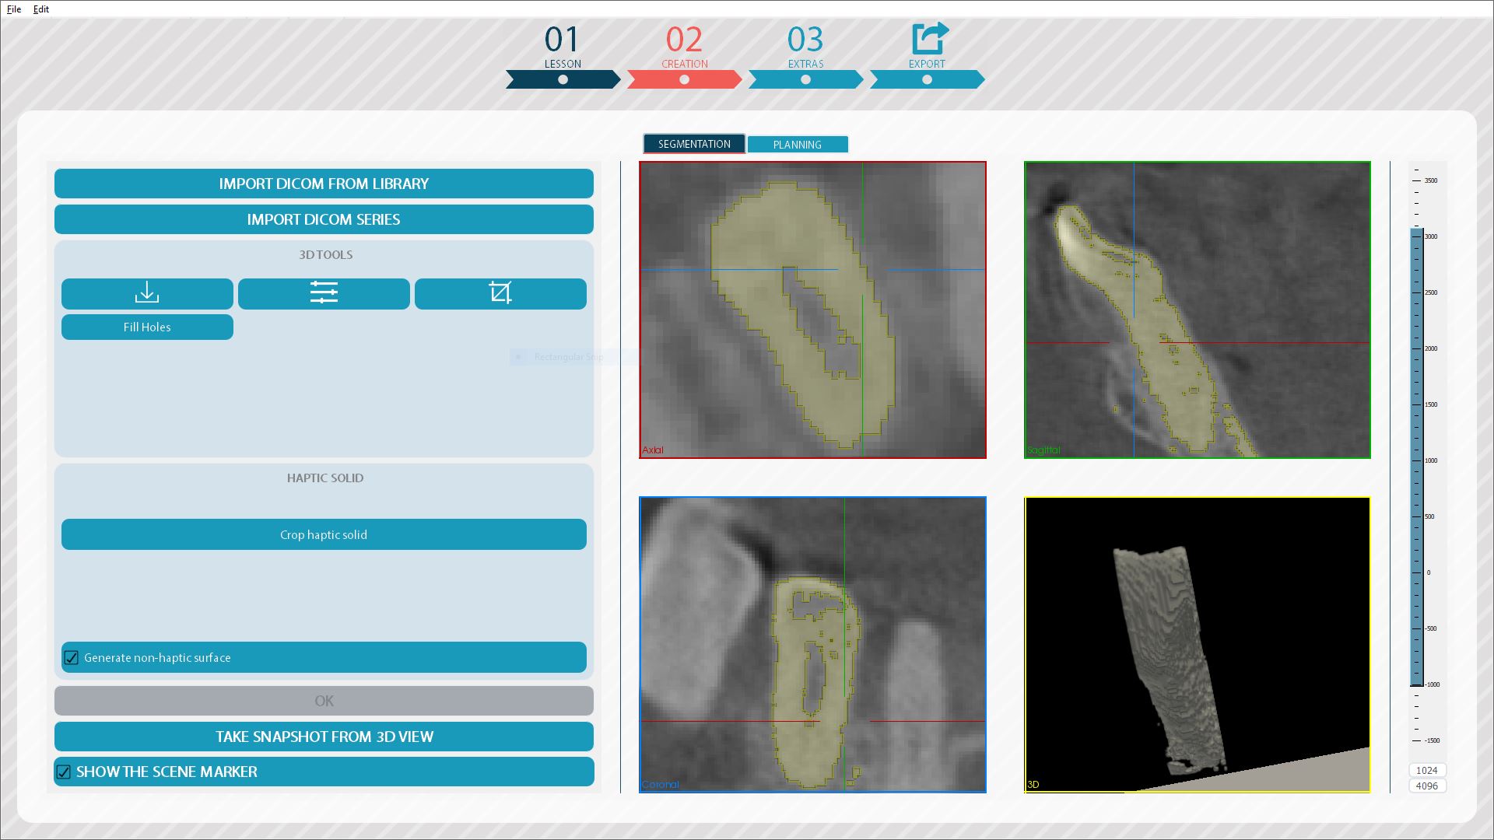Viewport: 1494px width, 840px height.
Task: Click the HAPTIC SOLID section heading
Action: coord(325,478)
